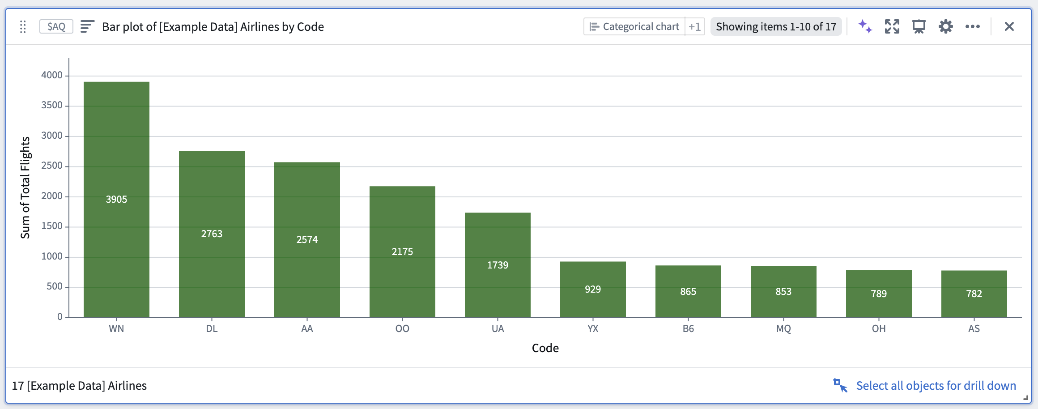This screenshot has height=409, width=1038.
Task: Click the drag handle dots icon
Action: click(x=23, y=27)
